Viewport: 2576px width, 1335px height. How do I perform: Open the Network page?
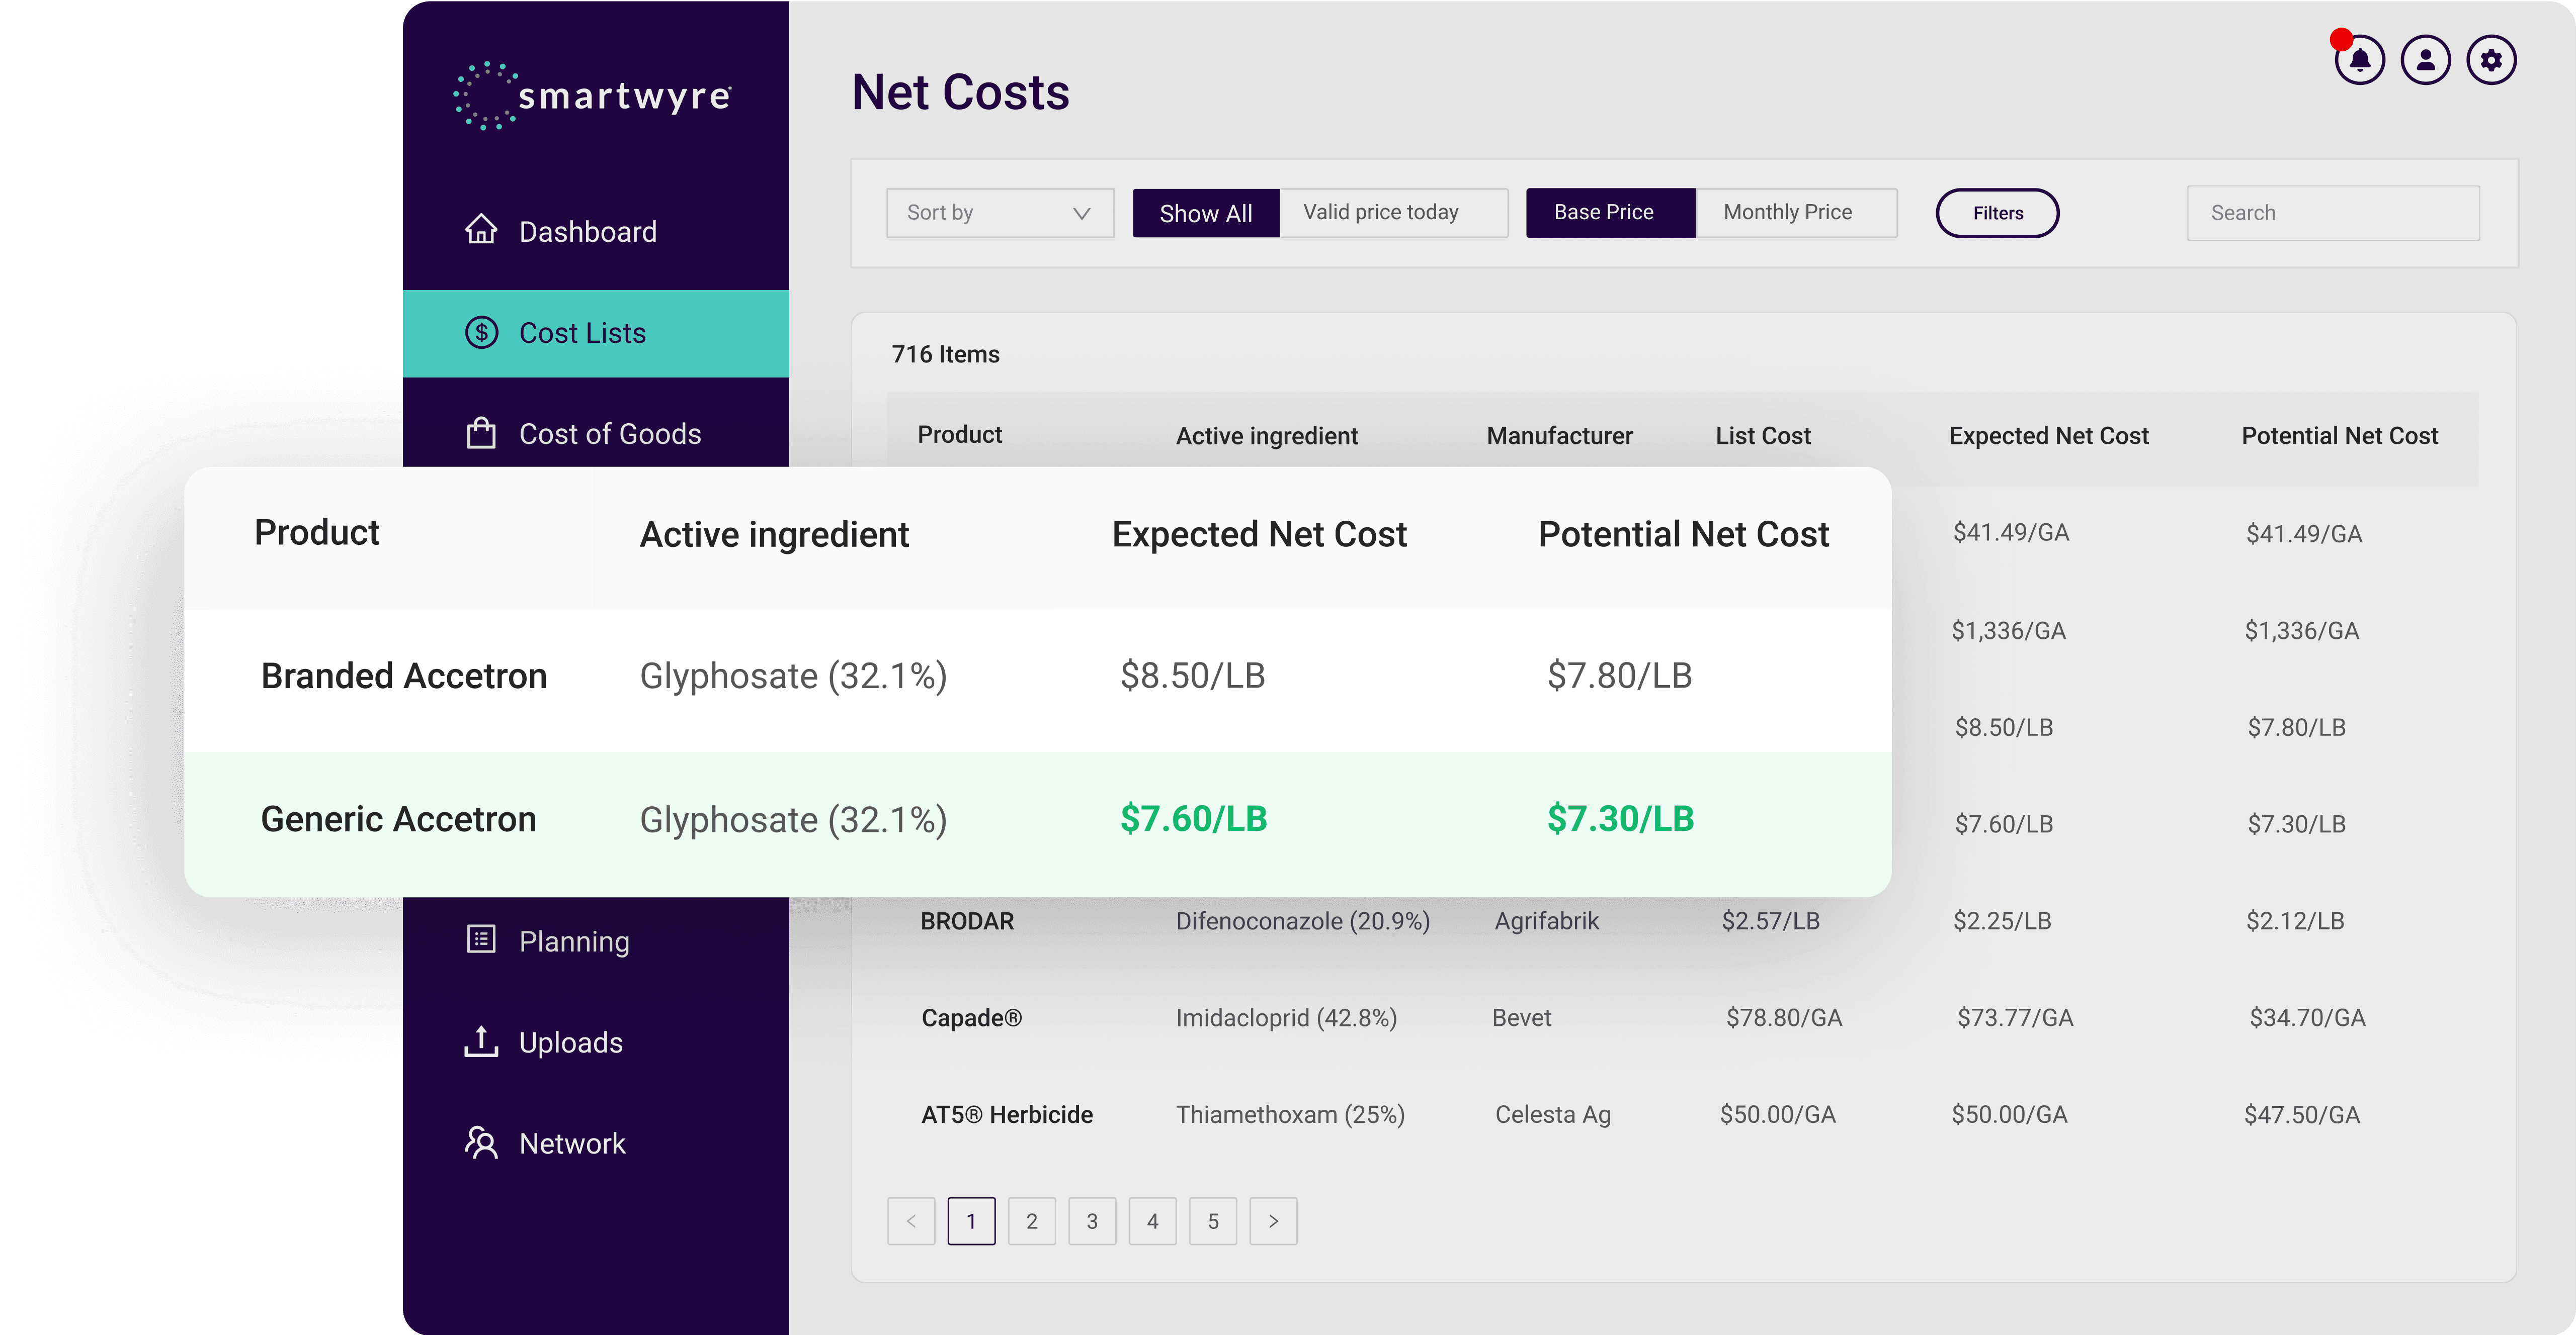coord(596,1143)
